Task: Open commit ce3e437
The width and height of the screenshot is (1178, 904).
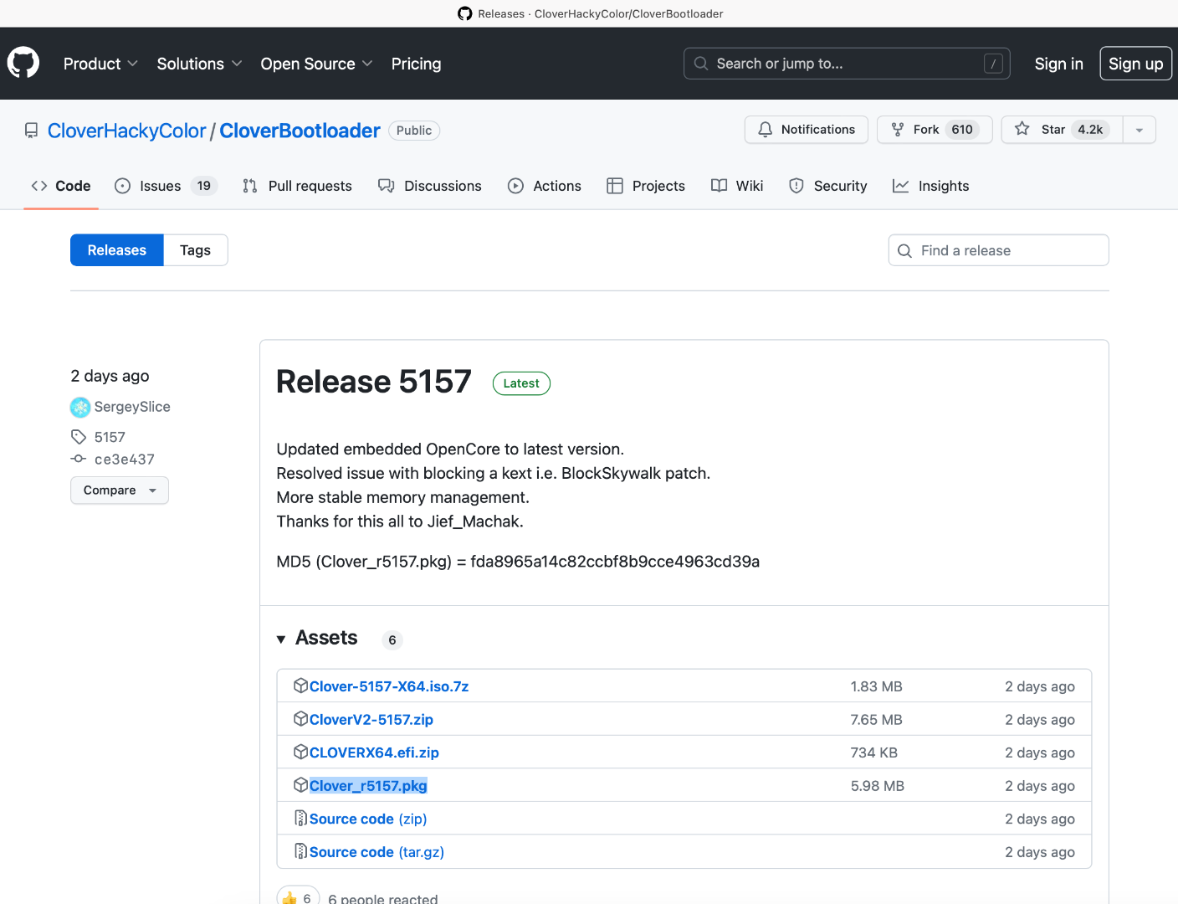Action: point(125,459)
